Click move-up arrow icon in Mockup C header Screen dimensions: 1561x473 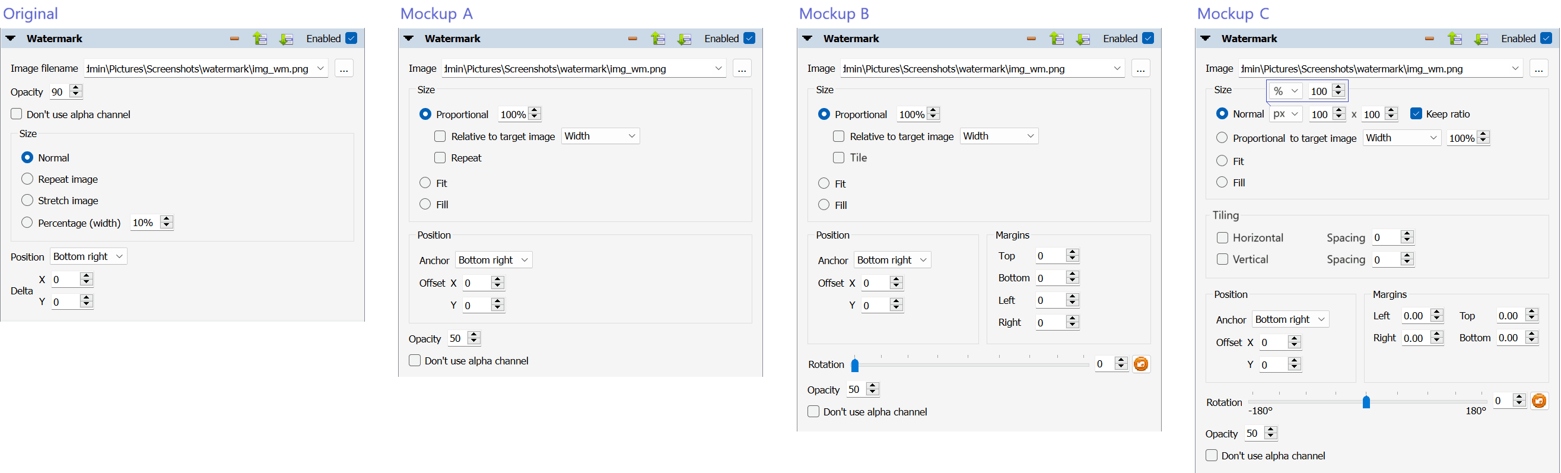pyautogui.click(x=1454, y=39)
